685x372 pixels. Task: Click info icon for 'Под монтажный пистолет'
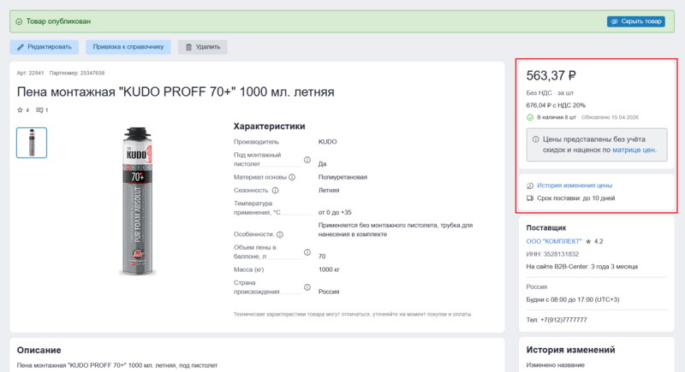point(307,160)
